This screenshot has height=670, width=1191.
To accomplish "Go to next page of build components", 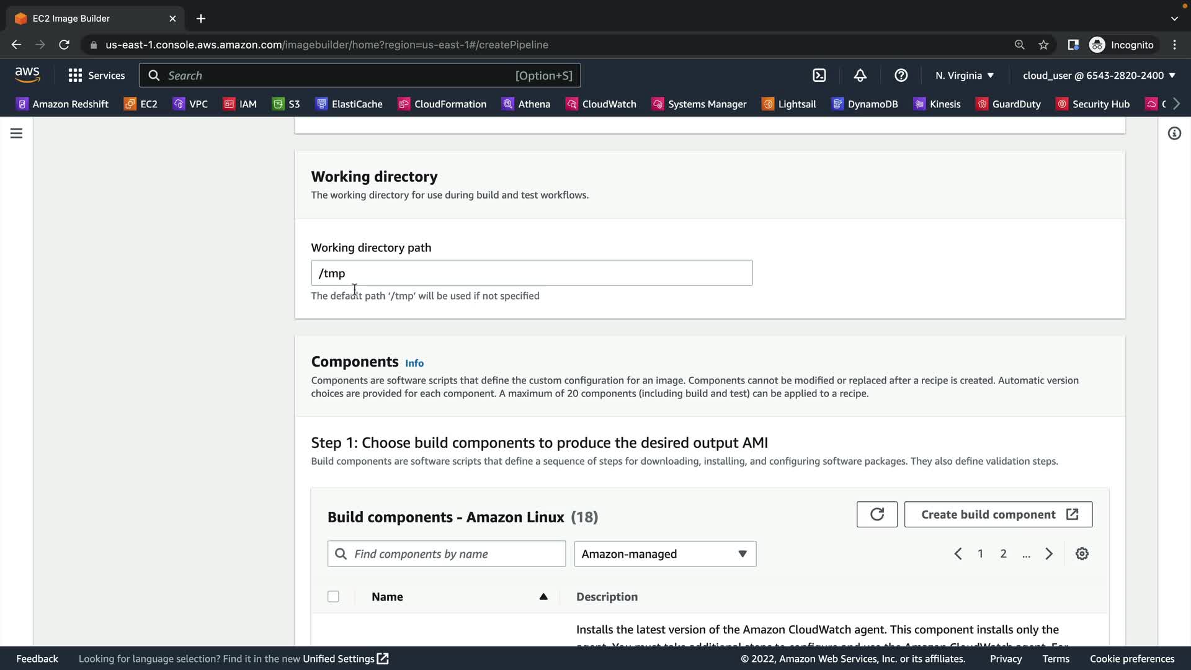I will coord(1049,553).
